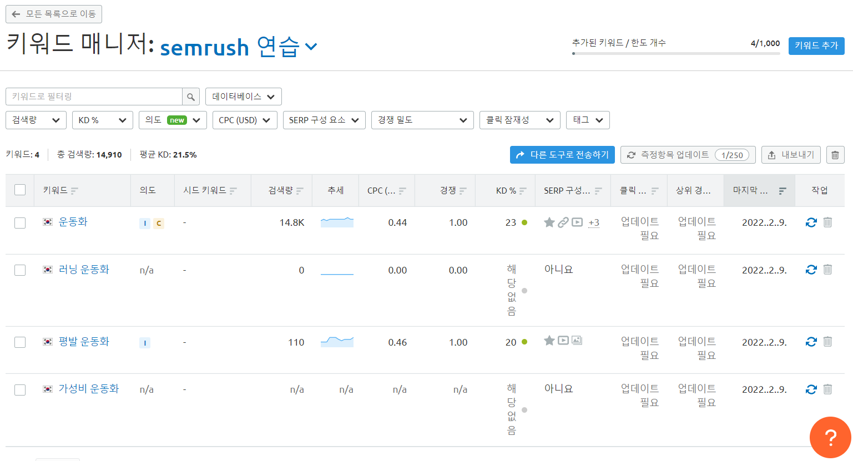The image size is (853, 461).
Task: Open the 평발 운동화 keyword link
Action: coord(84,342)
